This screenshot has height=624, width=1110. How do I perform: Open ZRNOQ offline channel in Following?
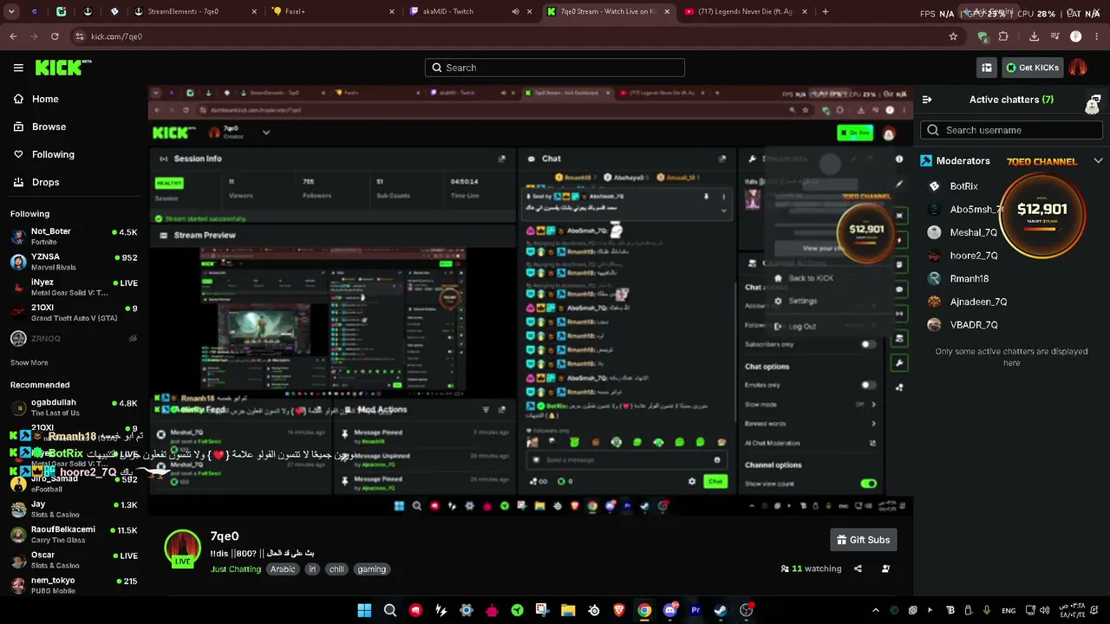(74, 339)
